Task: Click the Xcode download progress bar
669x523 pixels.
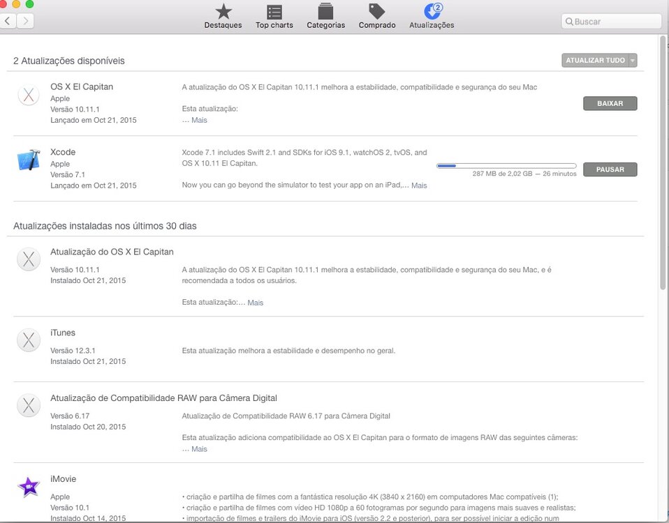Action: 506,166
